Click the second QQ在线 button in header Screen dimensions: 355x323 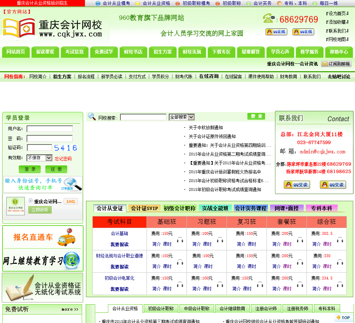pos(303,32)
